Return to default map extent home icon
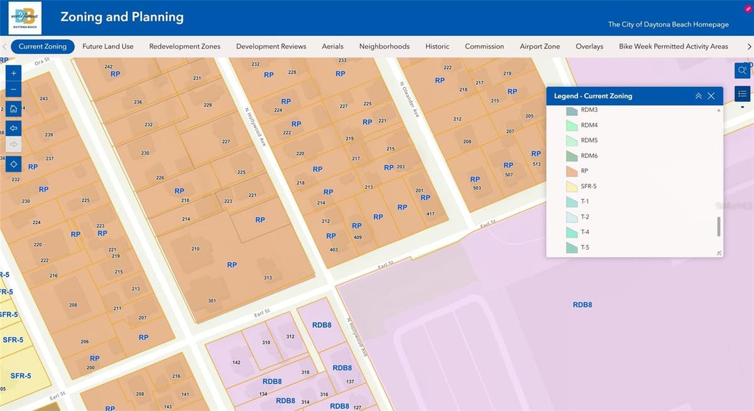 coord(14,109)
